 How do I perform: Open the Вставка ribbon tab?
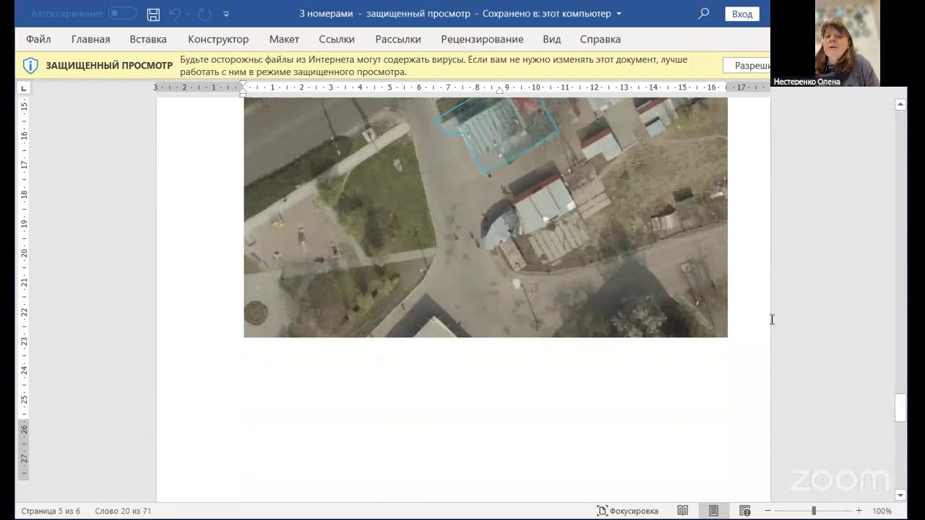coord(148,39)
